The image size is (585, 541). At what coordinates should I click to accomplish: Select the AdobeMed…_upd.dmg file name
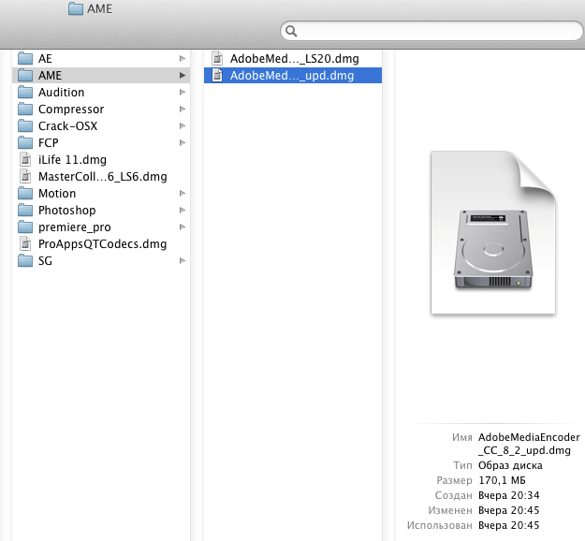292,76
